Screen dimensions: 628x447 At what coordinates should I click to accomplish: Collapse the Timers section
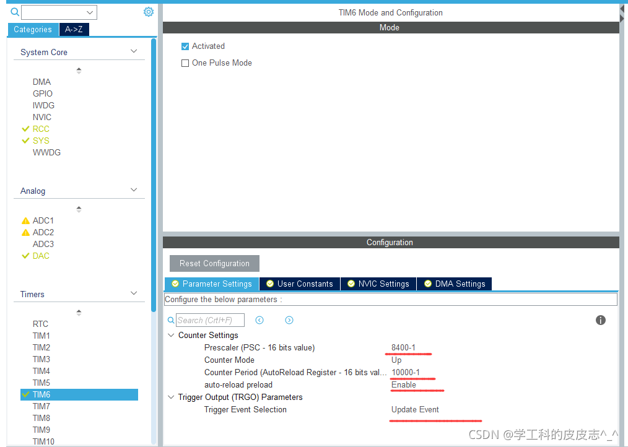pos(134,293)
